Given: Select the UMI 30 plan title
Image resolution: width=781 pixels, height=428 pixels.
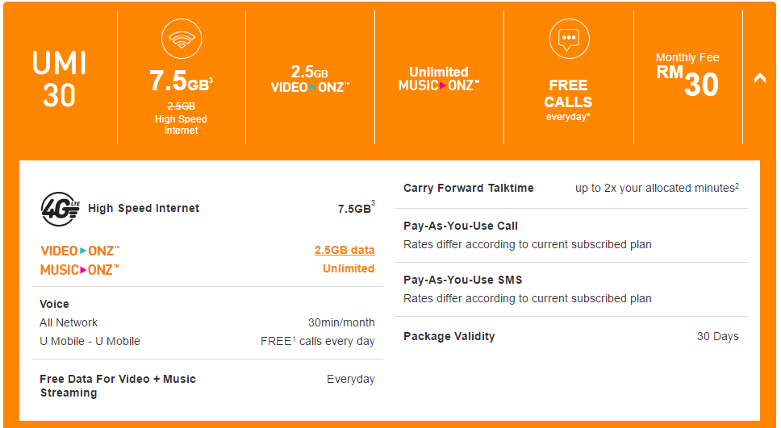Looking at the screenshot, I should 59,79.
